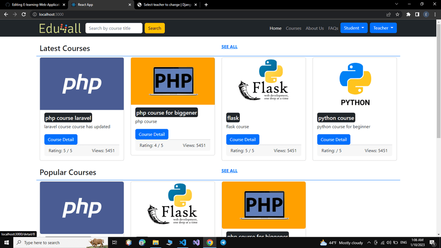
Task: Toggle the Chrome side panel
Action: pyautogui.click(x=417, y=14)
